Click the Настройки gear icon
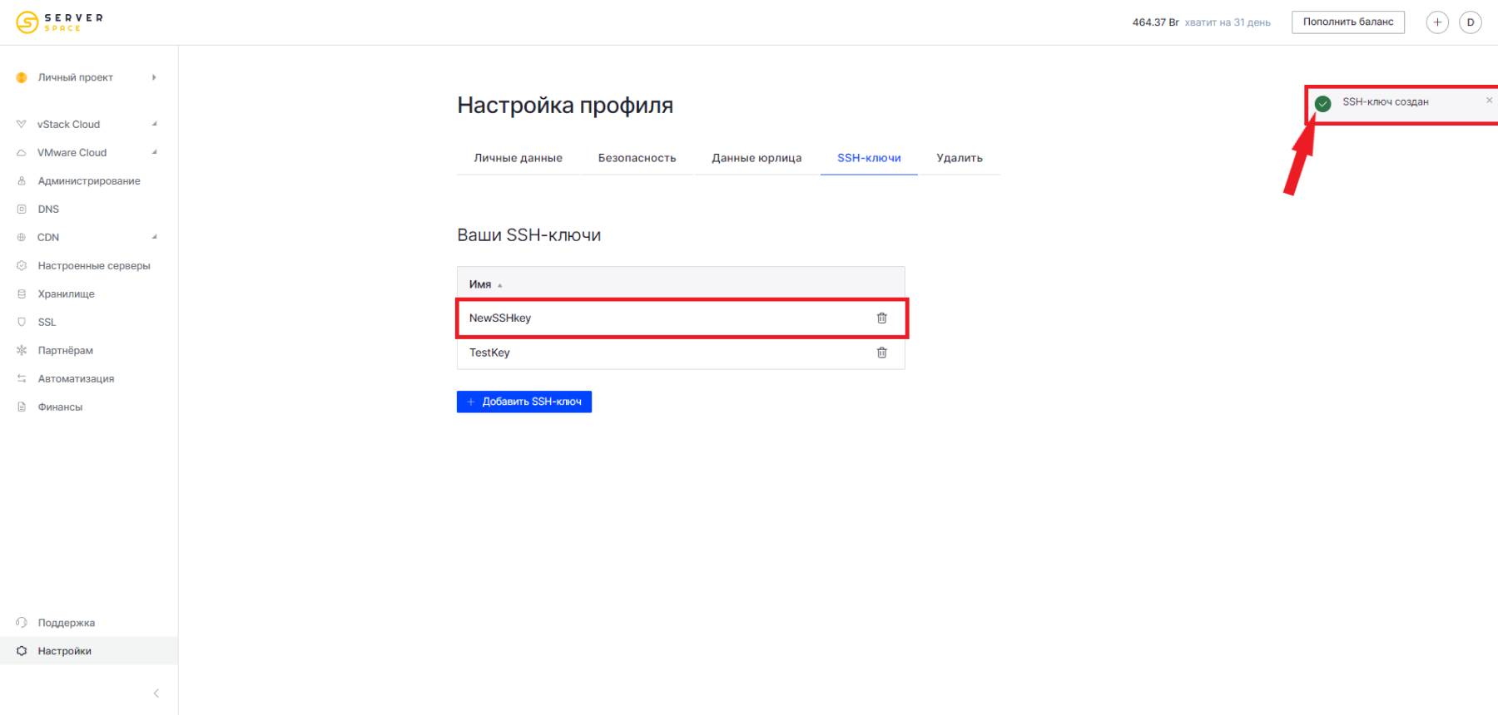 click(x=22, y=650)
